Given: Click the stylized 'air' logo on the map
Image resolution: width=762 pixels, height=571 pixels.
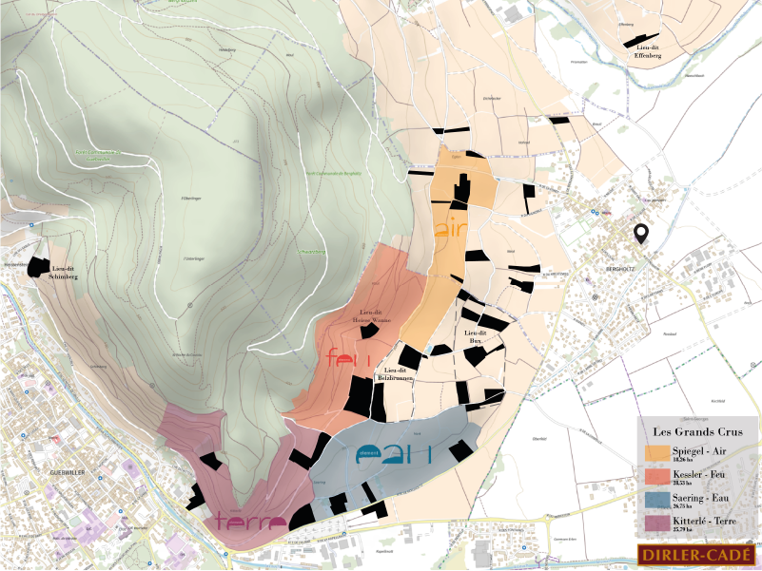Looking at the screenshot, I should pyautogui.click(x=451, y=229).
